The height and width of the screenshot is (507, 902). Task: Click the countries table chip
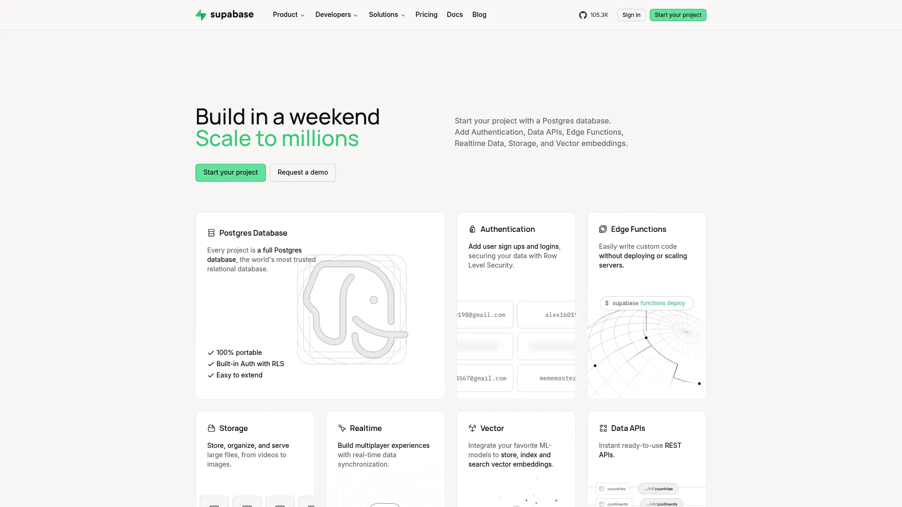click(613, 489)
